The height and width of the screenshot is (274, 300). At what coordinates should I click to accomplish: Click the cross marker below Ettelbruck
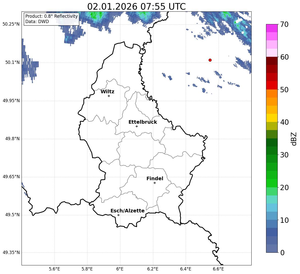coord(137,126)
